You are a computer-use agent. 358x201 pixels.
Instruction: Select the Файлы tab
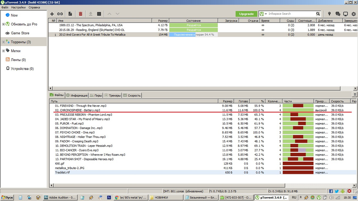[x=57, y=95]
